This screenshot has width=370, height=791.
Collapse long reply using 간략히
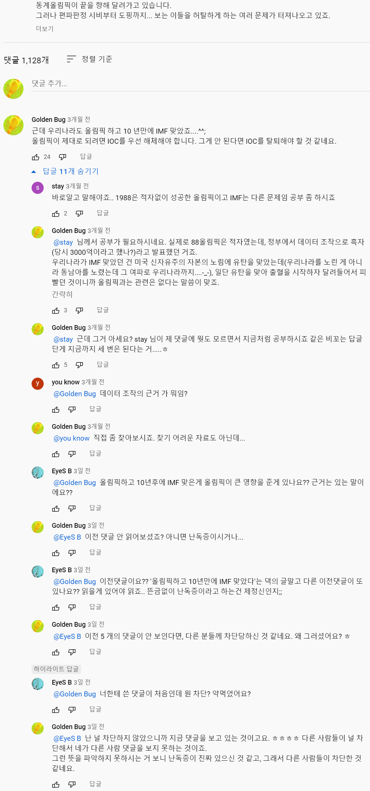pyautogui.click(x=62, y=295)
